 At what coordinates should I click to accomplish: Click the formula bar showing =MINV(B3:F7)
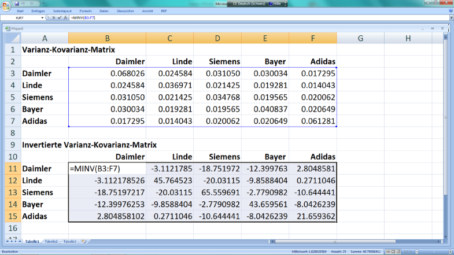tap(259, 18)
